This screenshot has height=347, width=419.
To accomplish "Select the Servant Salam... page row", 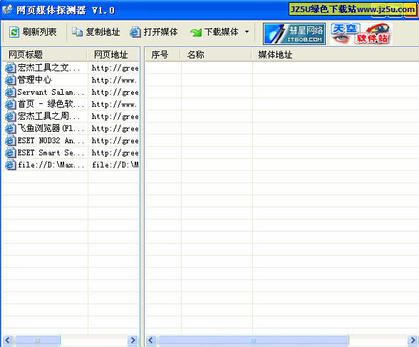I will point(71,92).
